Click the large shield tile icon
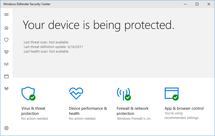This screenshot has width=215, height=136. click(x=28, y=94)
